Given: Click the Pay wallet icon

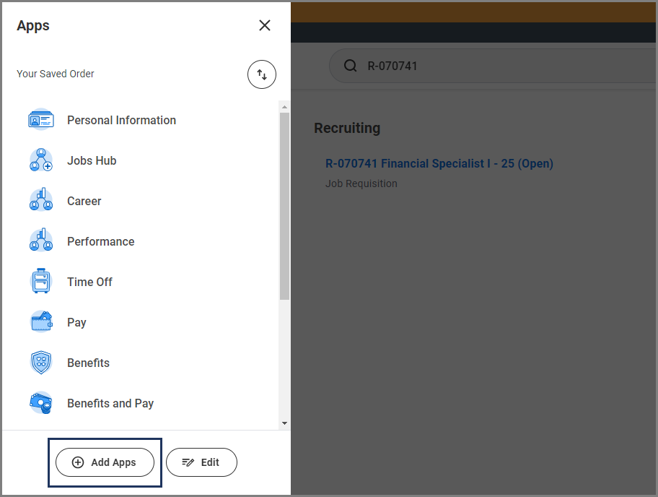Looking at the screenshot, I should 41,322.
